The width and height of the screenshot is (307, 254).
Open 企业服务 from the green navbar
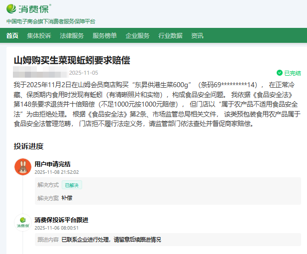coord(137,35)
